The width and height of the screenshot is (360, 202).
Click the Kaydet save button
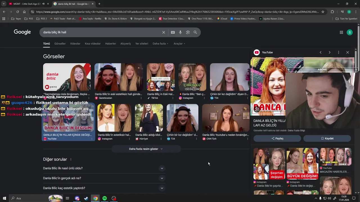(327, 138)
